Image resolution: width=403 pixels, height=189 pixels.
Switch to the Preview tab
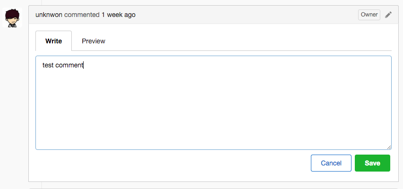tap(93, 41)
